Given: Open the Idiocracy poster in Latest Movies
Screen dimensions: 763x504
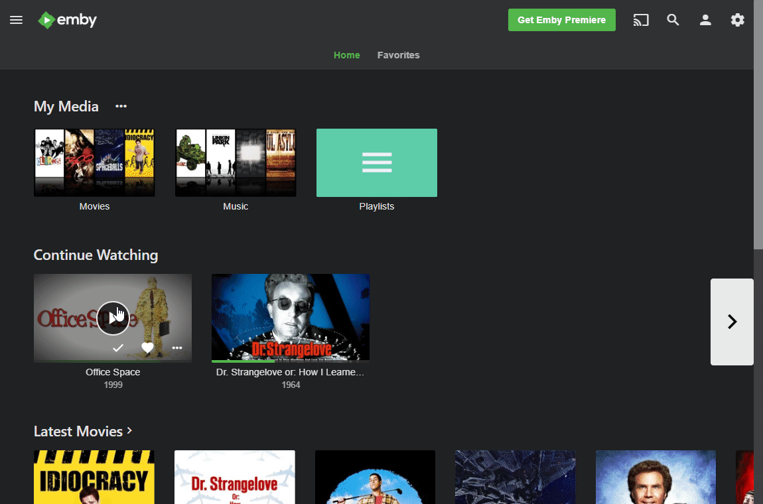Looking at the screenshot, I should pyautogui.click(x=94, y=477).
